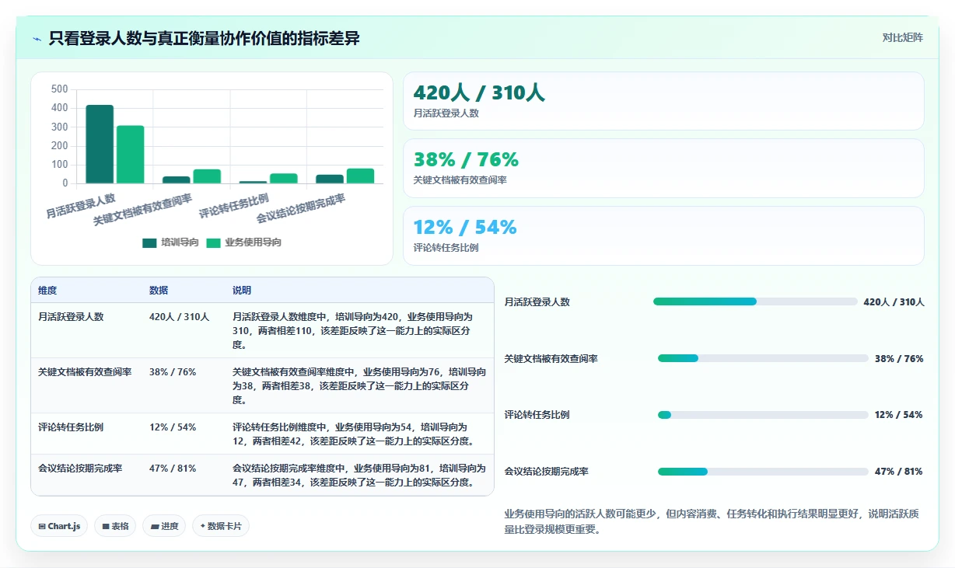Image resolution: width=955 pixels, height=568 pixels.
Task: Click the 47% / 81% table cell
Action: 173,469
